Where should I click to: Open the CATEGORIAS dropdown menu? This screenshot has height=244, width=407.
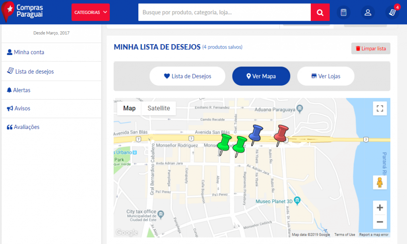coord(90,12)
